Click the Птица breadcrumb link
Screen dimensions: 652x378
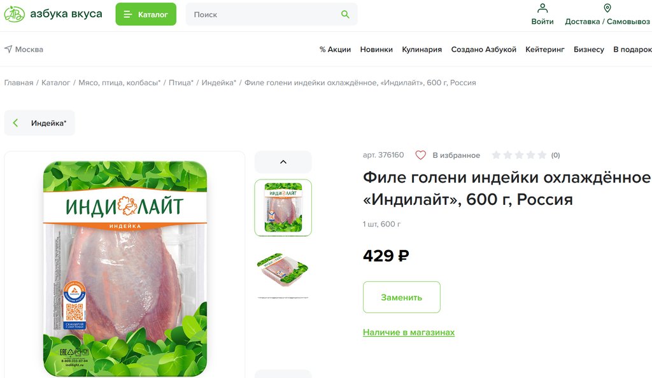181,83
